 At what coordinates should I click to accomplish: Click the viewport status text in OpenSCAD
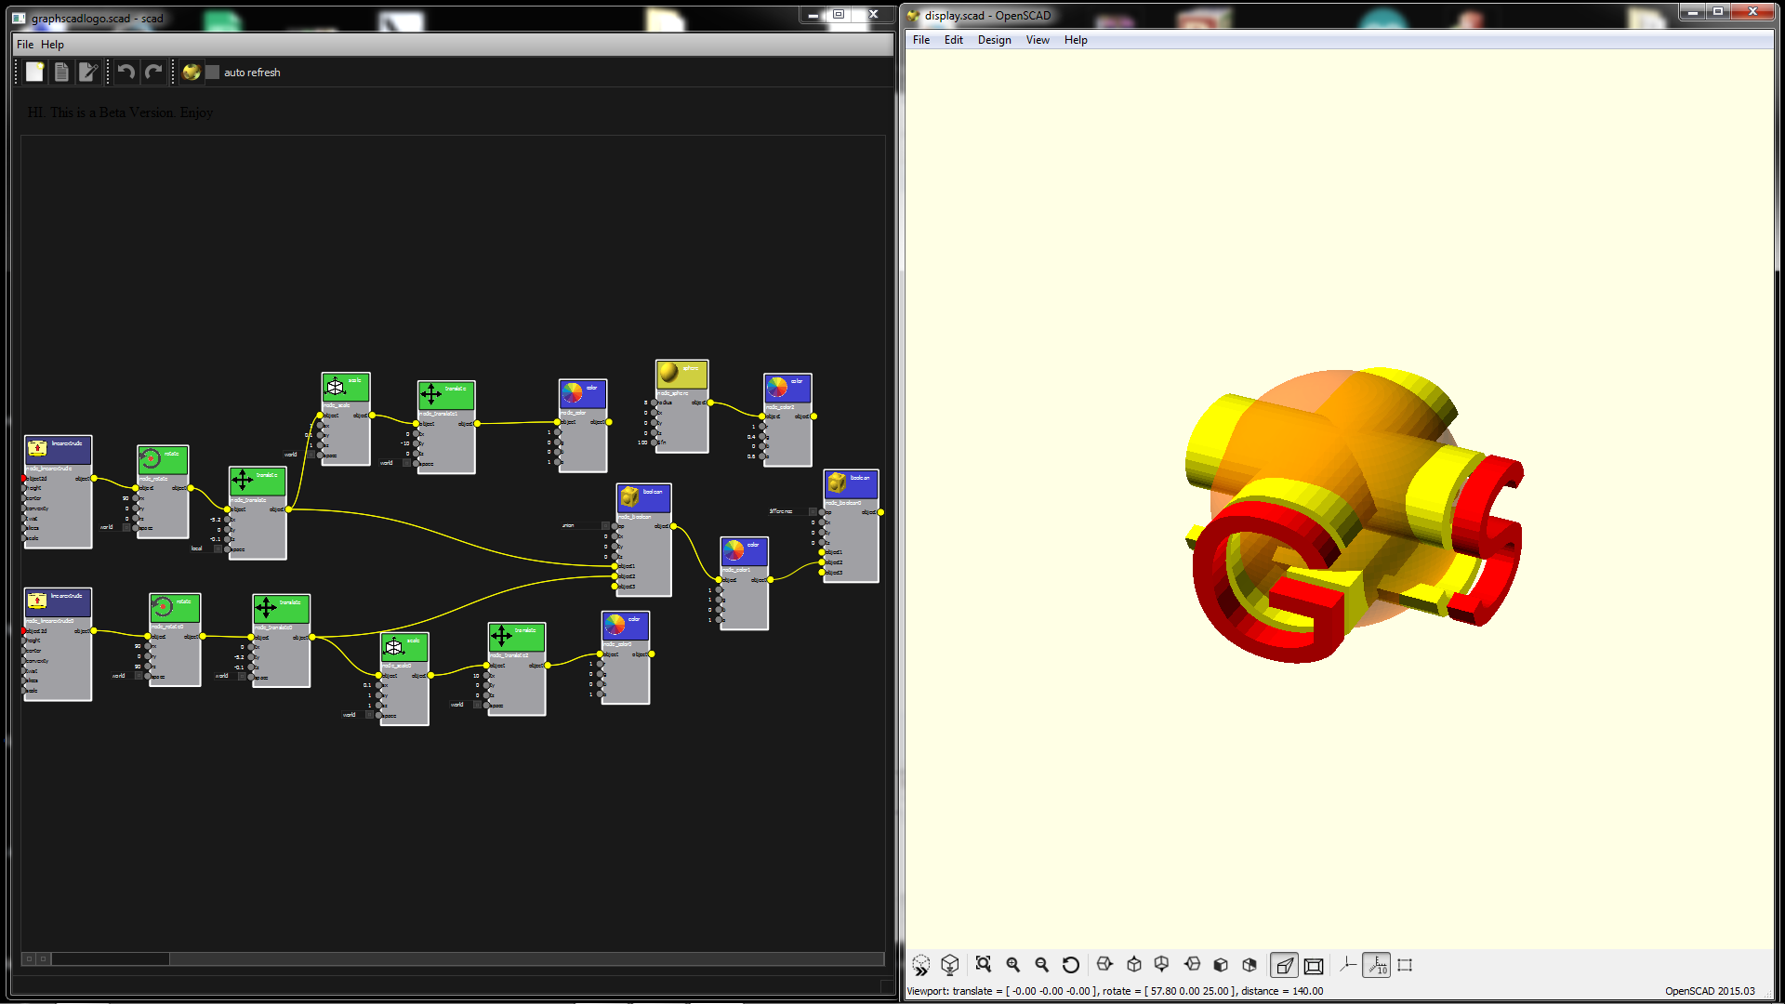tap(1115, 991)
